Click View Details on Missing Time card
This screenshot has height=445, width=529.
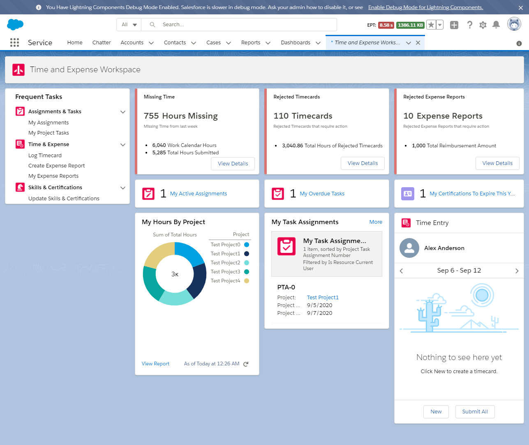233,163
